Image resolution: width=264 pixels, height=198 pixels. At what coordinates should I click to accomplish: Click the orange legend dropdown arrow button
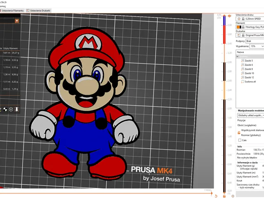point(17,21)
